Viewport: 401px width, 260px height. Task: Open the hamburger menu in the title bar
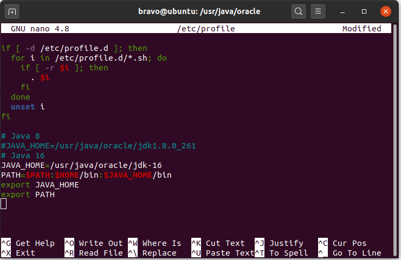318,11
